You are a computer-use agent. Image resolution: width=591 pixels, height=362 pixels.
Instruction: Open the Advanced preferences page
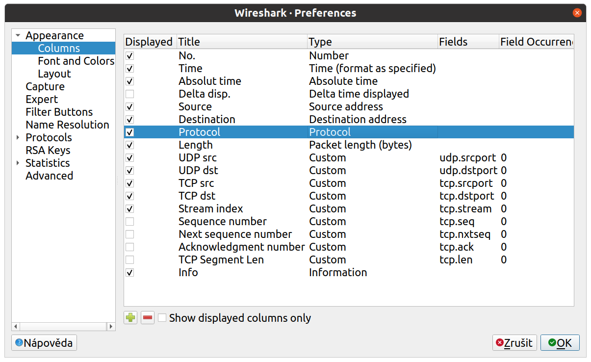[x=49, y=176]
